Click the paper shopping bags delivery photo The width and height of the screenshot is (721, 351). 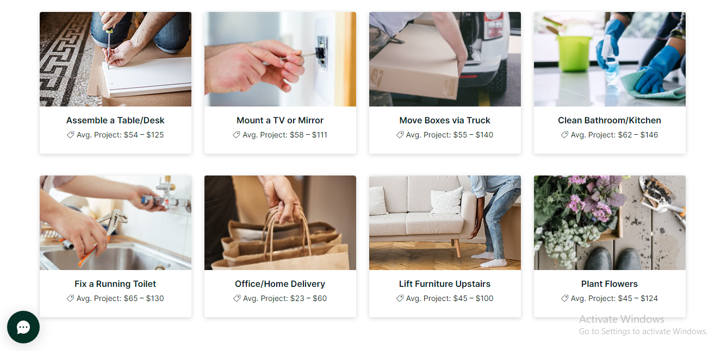click(x=280, y=223)
